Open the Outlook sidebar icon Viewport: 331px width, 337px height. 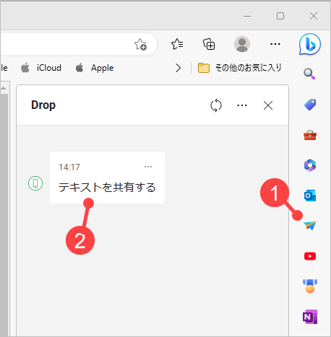[310, 196]
